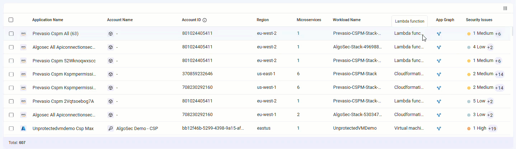The height and width of the screenshot is (149, 516).
Task: Sort by Security Issues column header
Action: point(479,20)
